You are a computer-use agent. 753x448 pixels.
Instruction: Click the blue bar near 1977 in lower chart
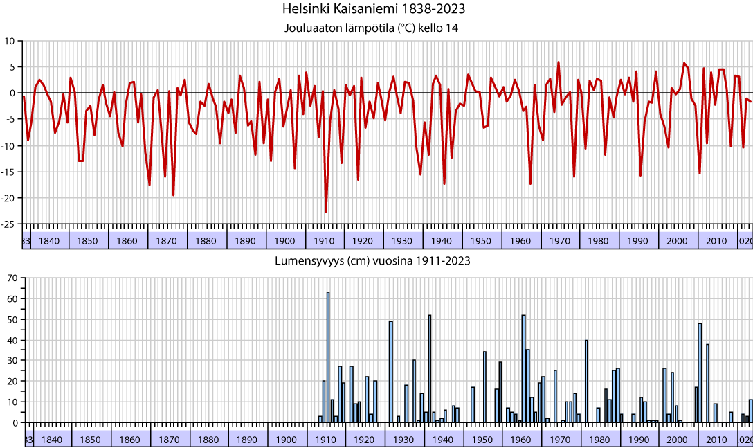(x=586, y=381)
